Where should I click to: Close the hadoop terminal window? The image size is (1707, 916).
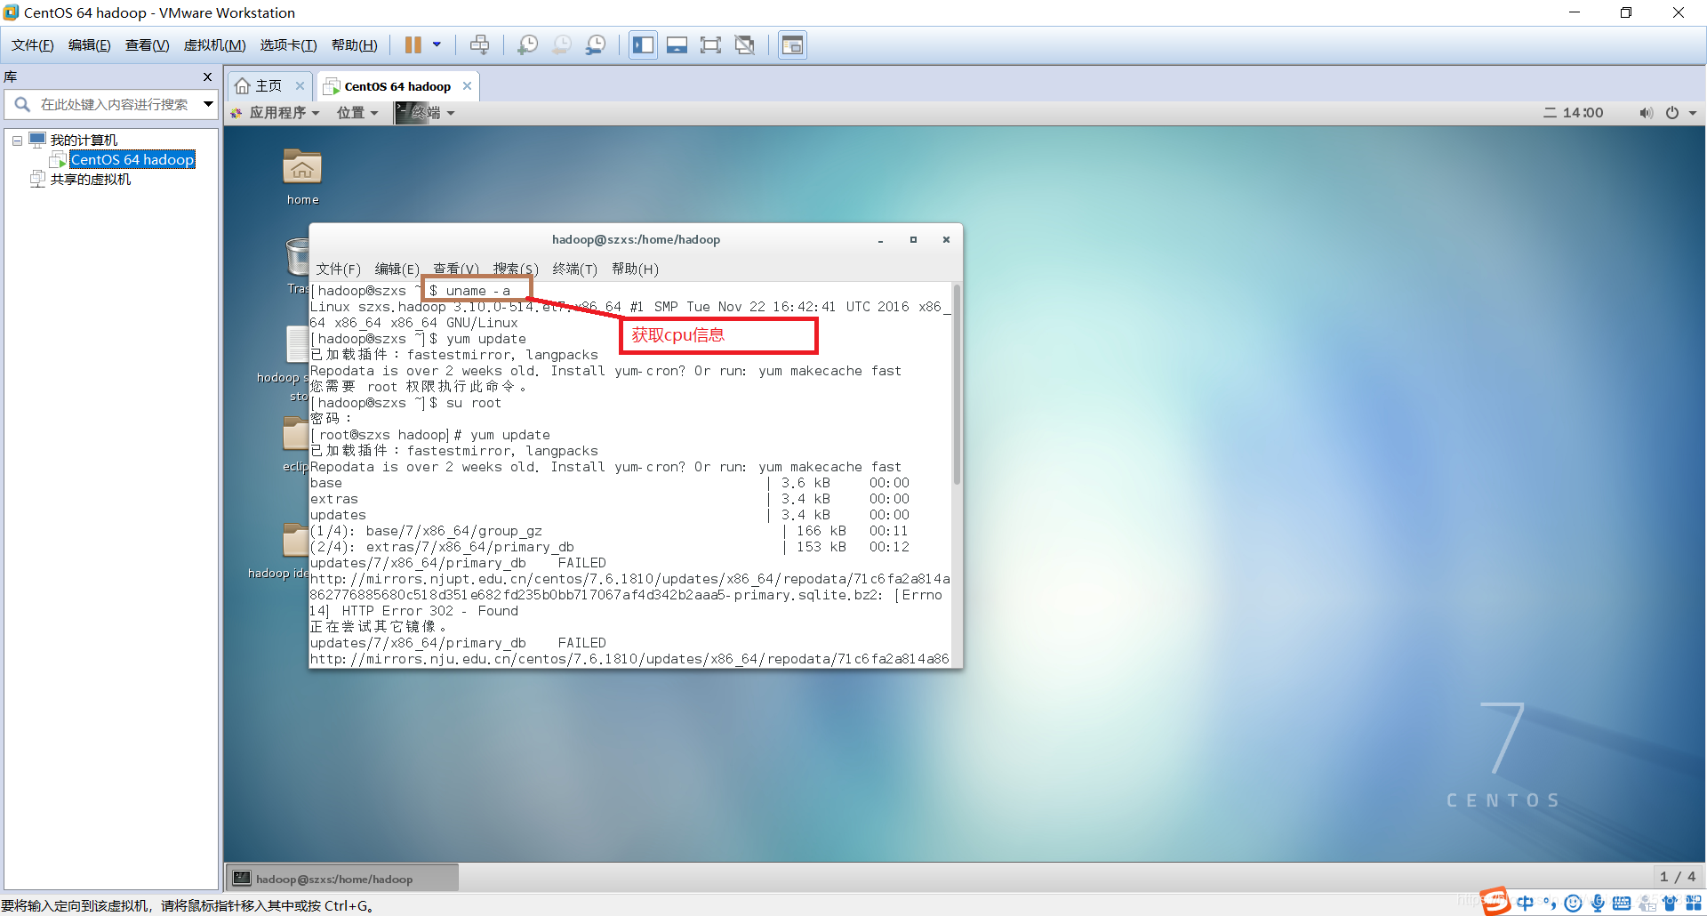946,240
